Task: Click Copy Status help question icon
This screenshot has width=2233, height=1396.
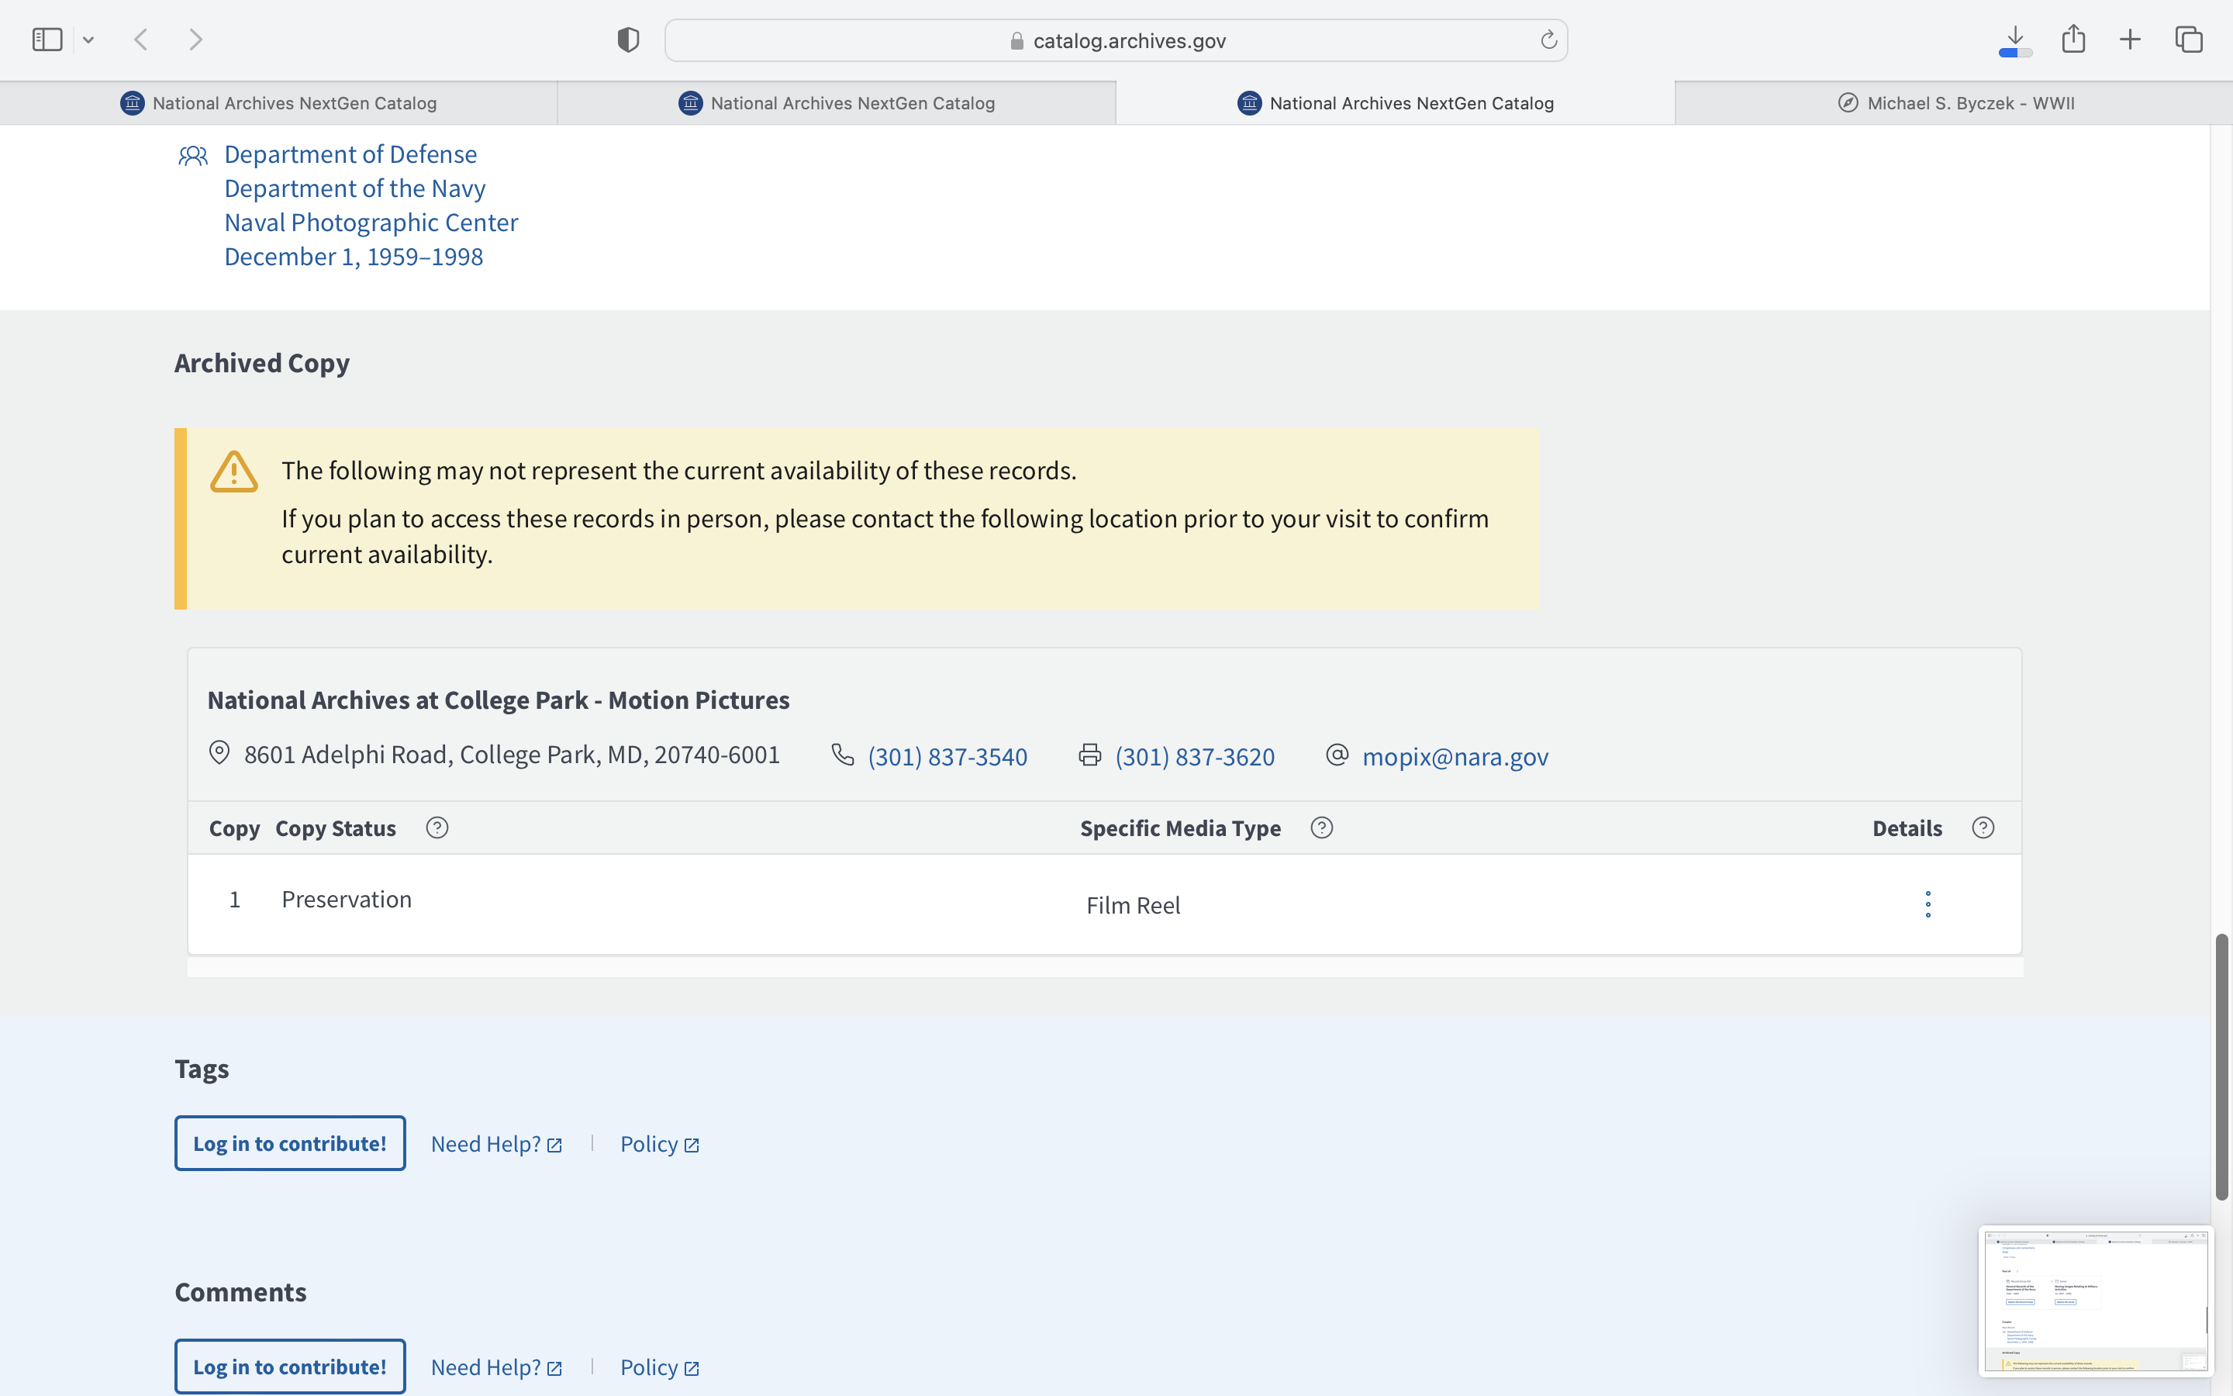Action: pyautogui.click(x=437, y=828)
